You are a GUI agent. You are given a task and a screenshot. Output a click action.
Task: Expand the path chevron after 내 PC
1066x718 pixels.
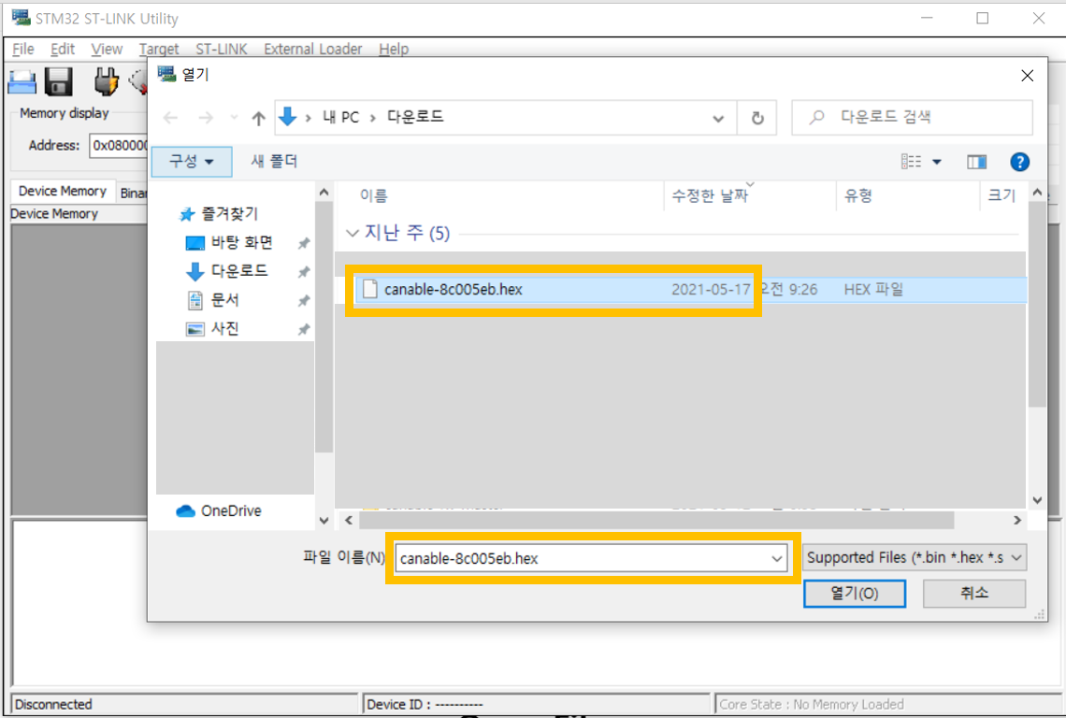click(x=372, y=119)
